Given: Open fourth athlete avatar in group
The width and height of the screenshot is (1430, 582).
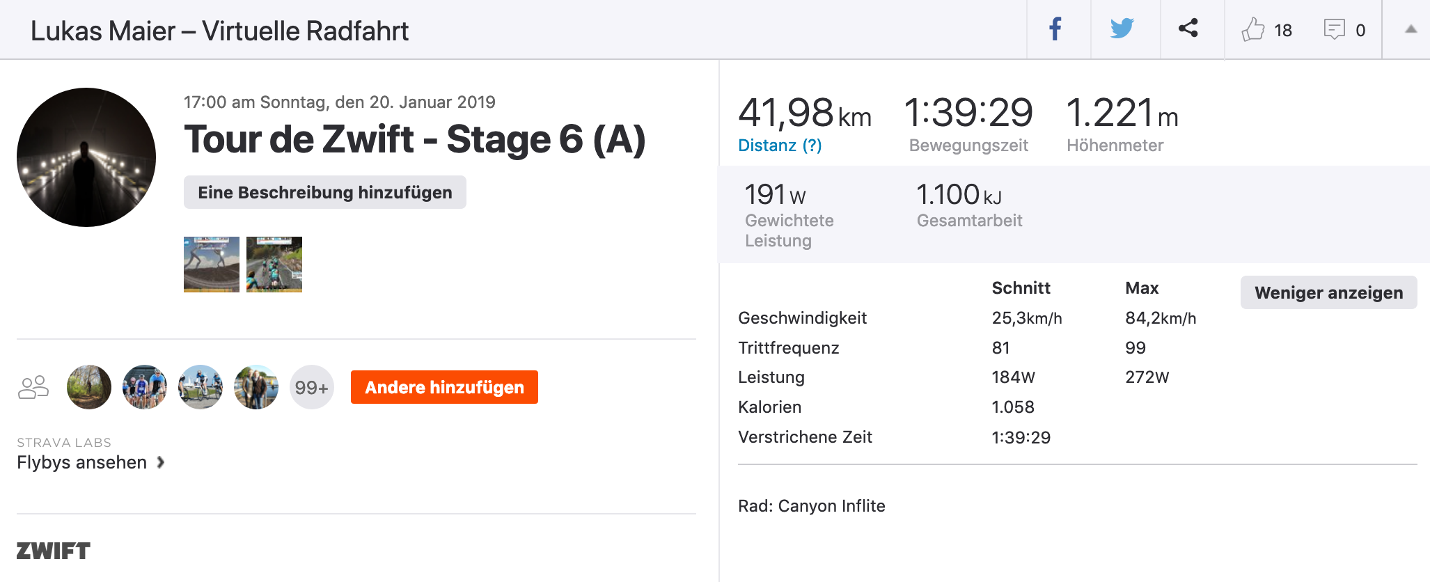Looking at the screenshot, I should pyautogui.click(x=256, y=387).
